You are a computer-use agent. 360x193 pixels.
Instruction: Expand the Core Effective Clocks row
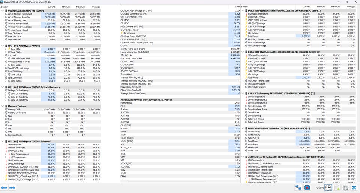click(6, 59)
